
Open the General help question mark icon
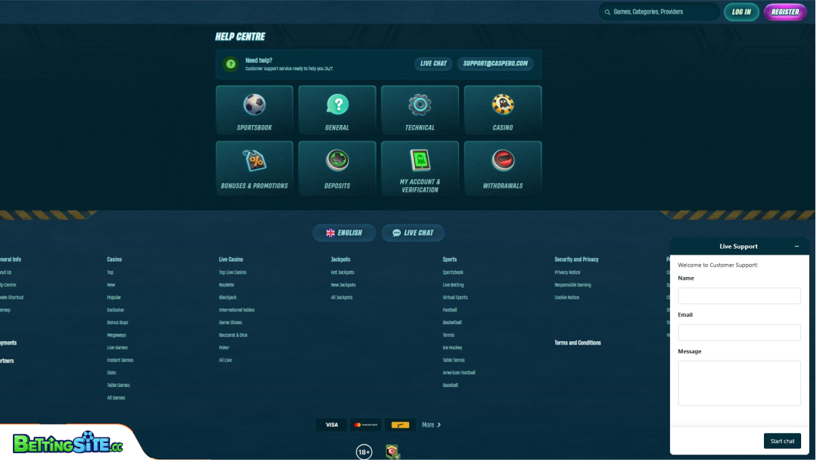(x=337, y=105)
